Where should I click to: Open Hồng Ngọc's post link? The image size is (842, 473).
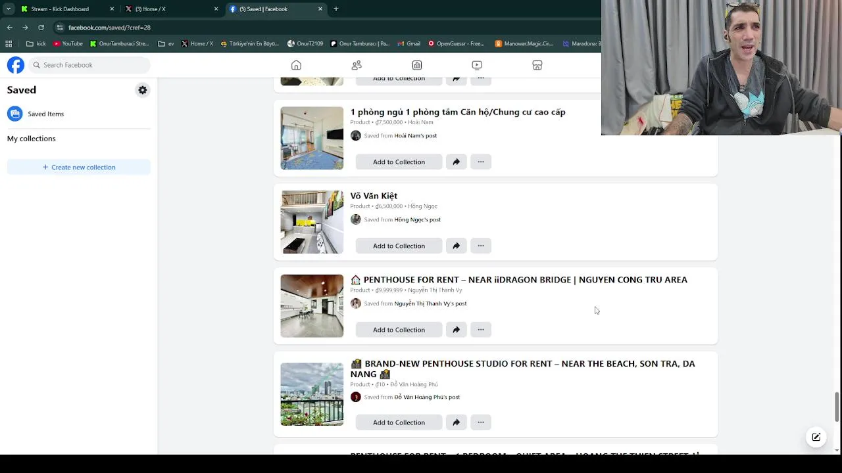pos(417,219)
